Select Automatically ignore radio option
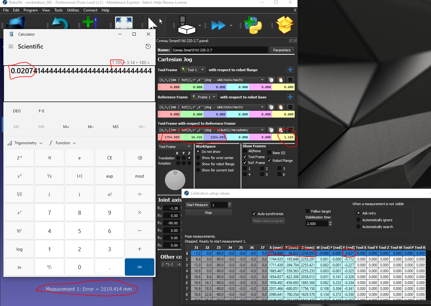 358,220
